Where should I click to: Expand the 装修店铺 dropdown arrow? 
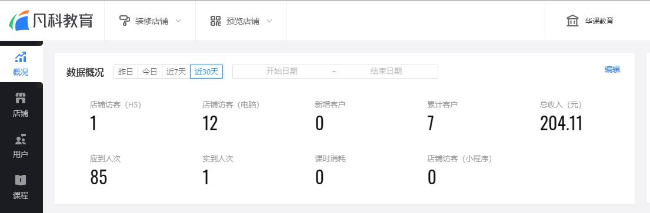(x=178, y=21)
